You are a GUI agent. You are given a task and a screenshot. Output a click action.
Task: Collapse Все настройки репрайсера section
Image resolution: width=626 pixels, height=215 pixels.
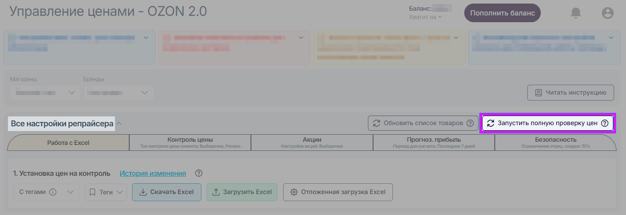coord(119,124)
